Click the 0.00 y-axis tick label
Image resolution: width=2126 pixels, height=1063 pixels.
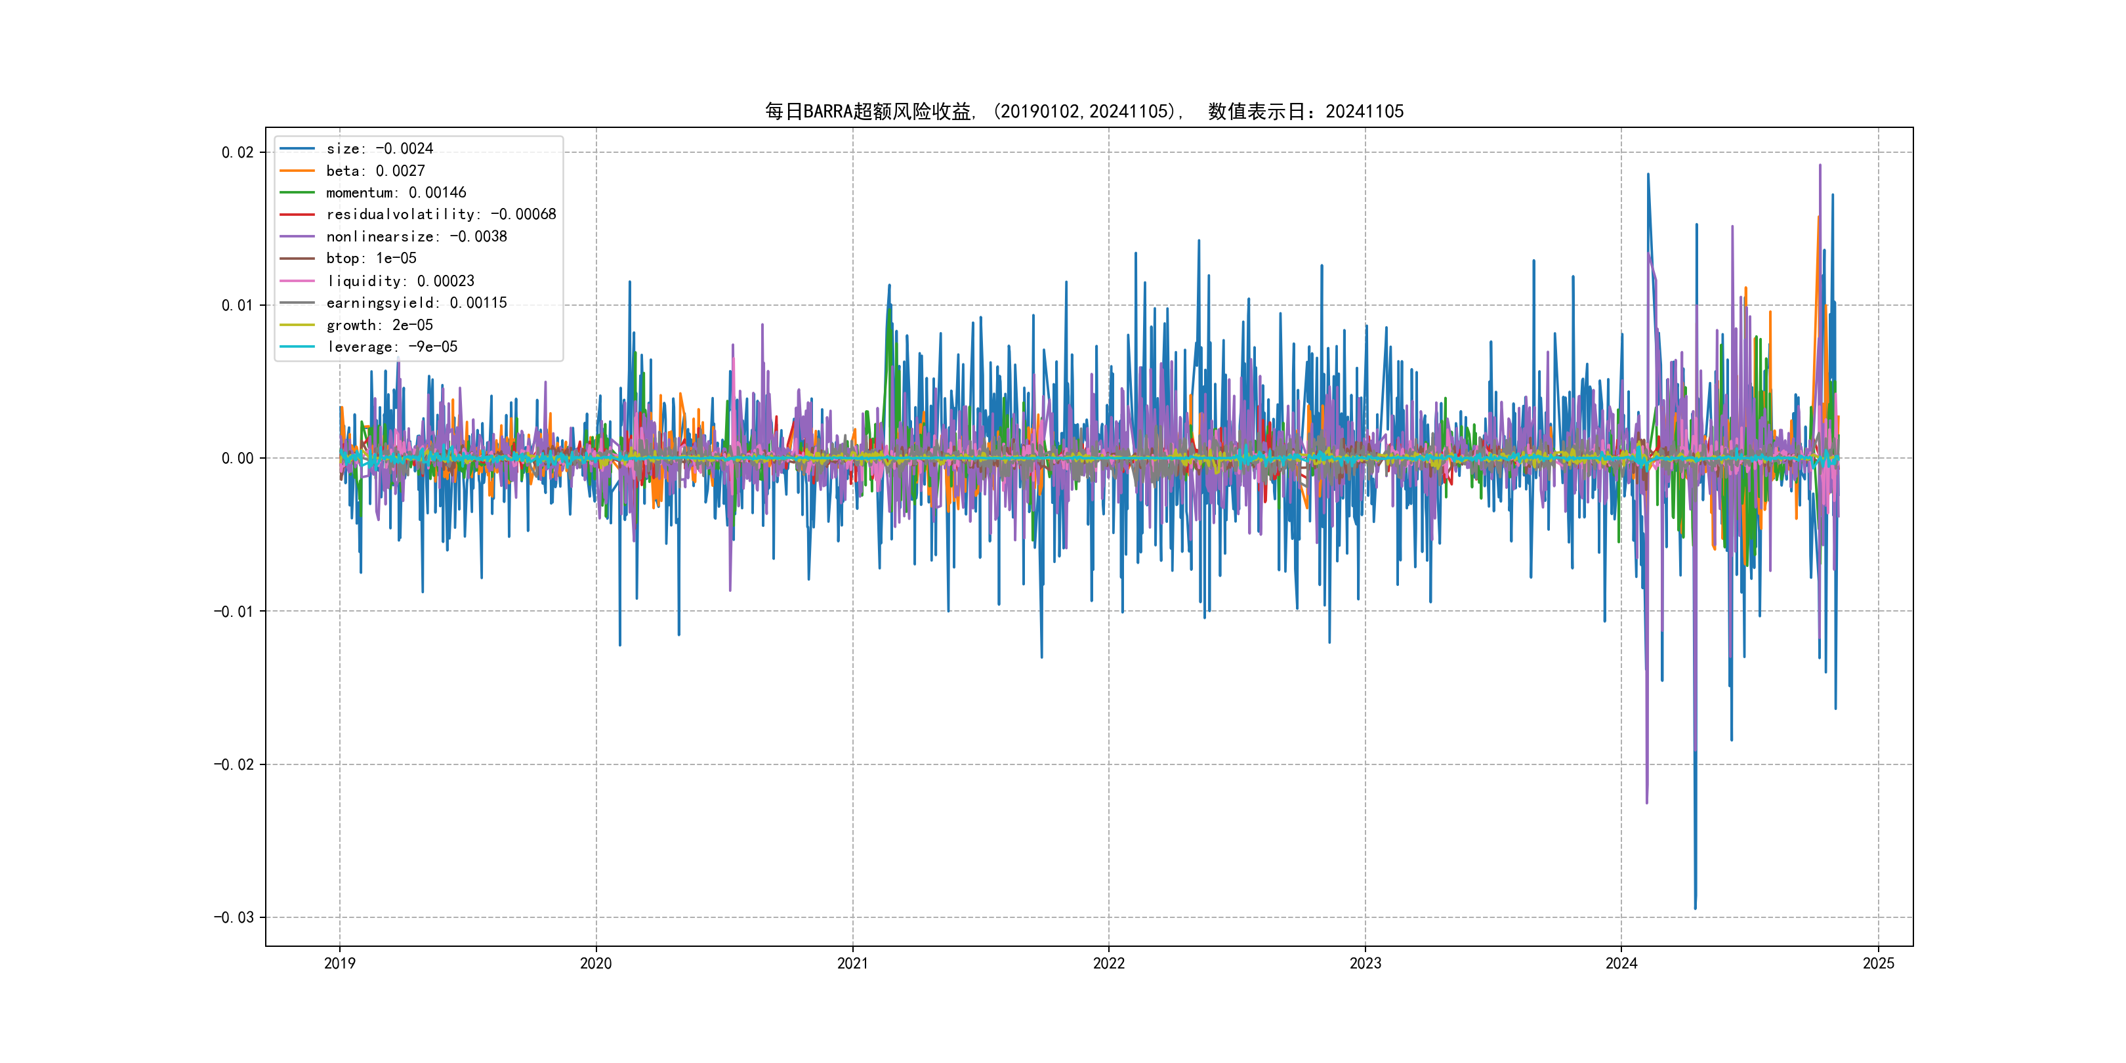(x=237, y=459)
